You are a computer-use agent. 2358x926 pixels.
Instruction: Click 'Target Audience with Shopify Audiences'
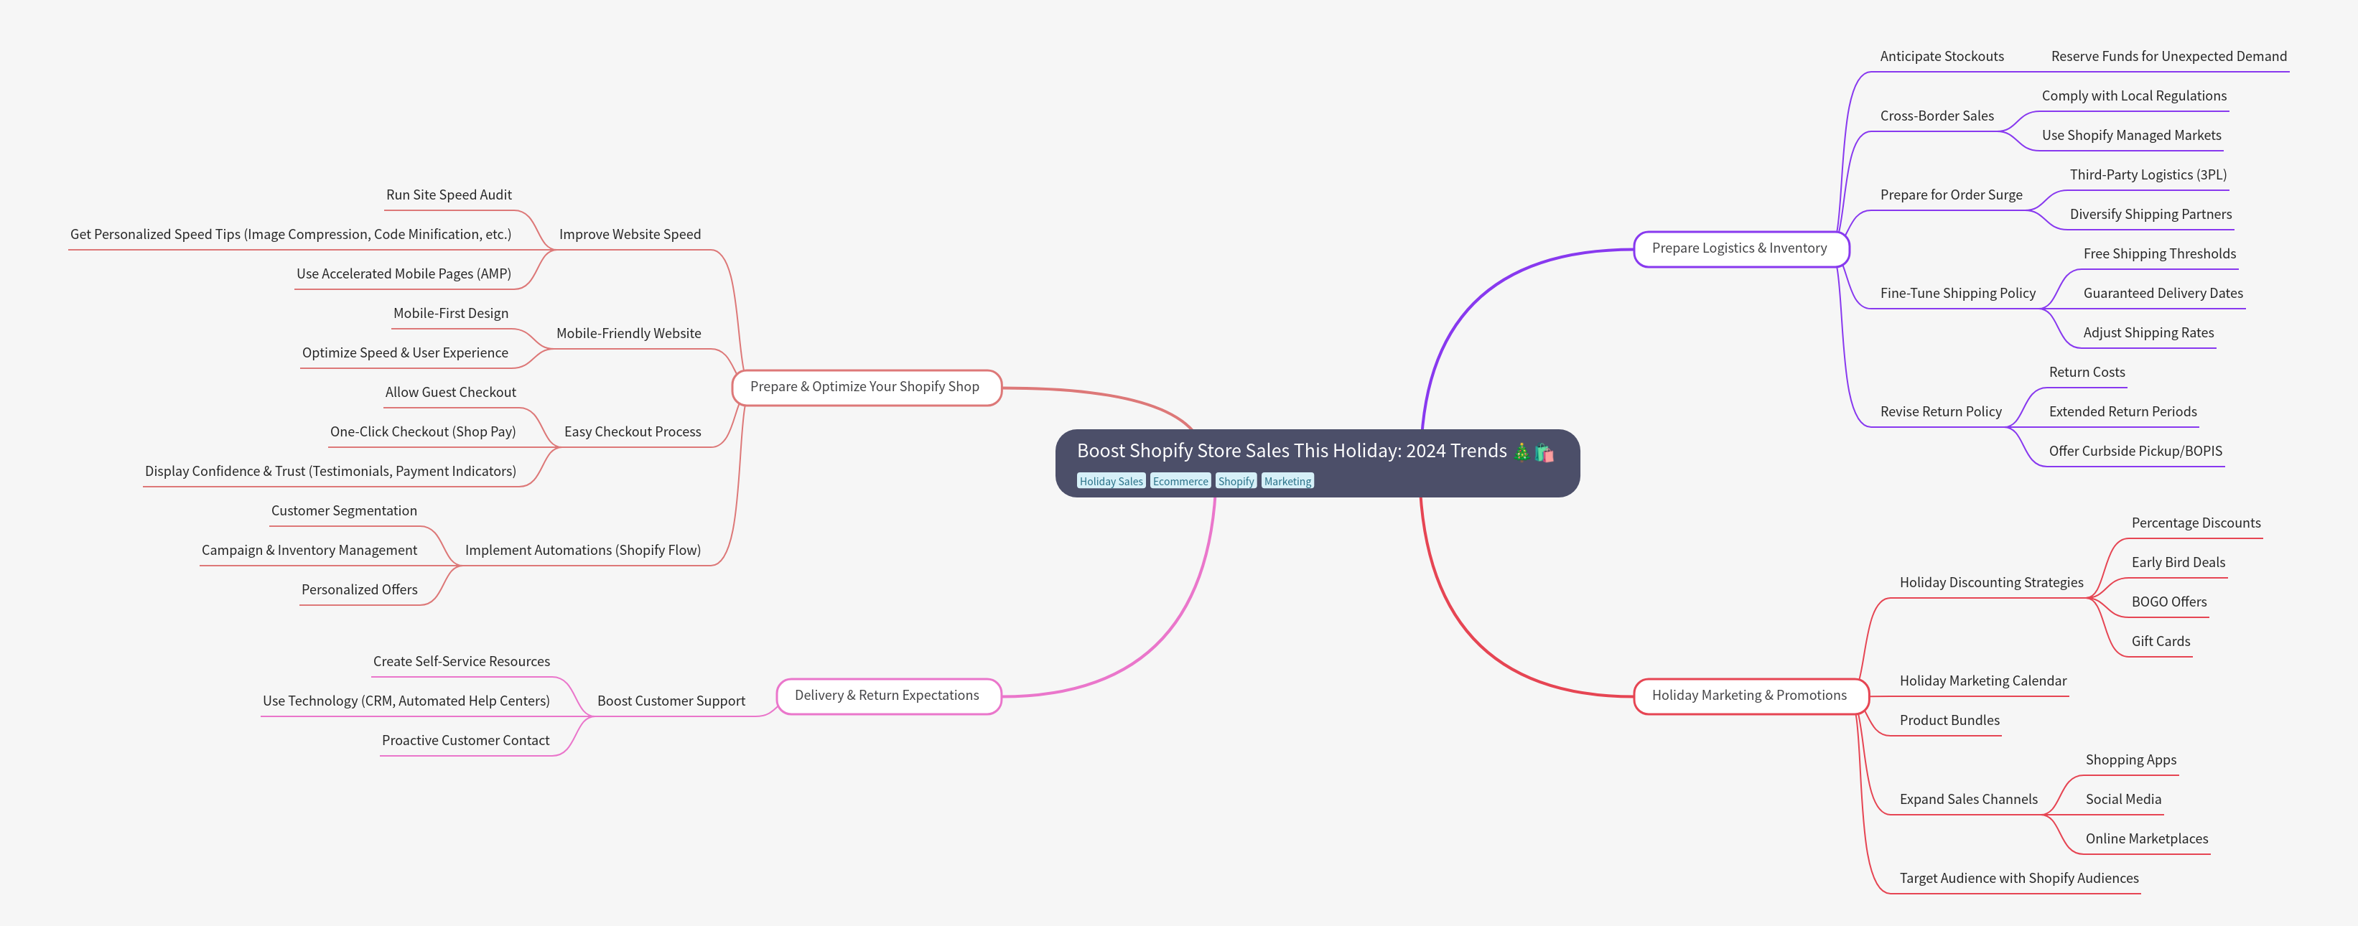click(2018, 879)
